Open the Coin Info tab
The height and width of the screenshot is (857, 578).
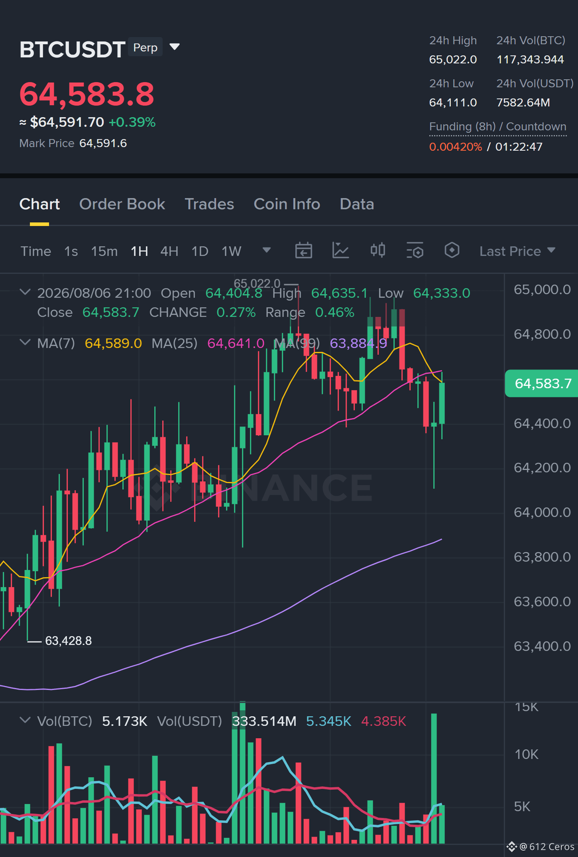pos(287,204)
